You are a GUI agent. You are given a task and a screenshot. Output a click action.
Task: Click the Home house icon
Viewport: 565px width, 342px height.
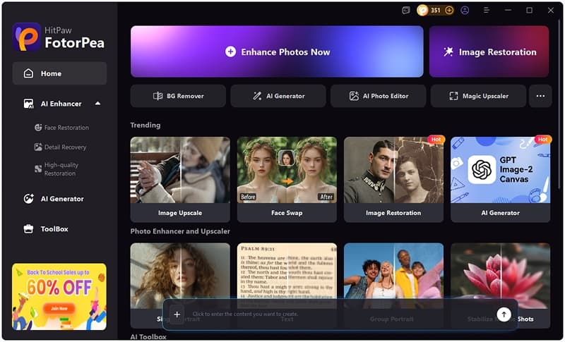(28, 73)
